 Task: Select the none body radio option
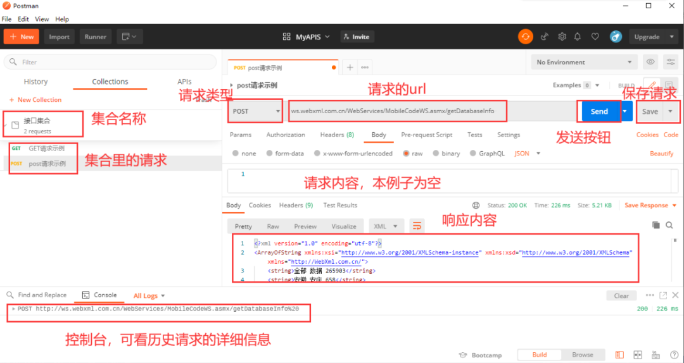[236, 154]
